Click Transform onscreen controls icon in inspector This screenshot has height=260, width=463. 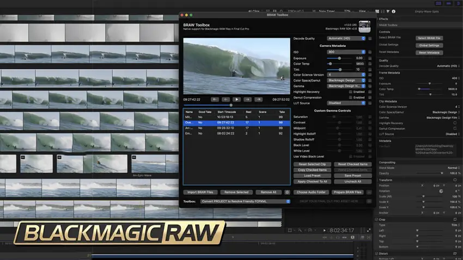click(455, 180)
